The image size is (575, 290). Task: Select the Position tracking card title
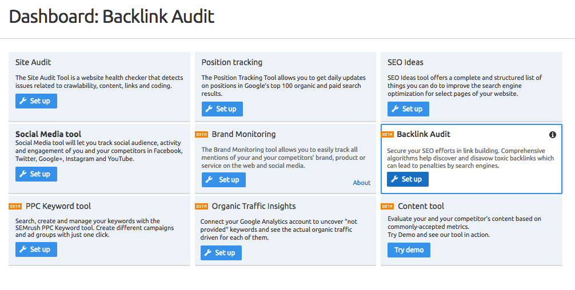pyautogui.click(x=231, y=62)
